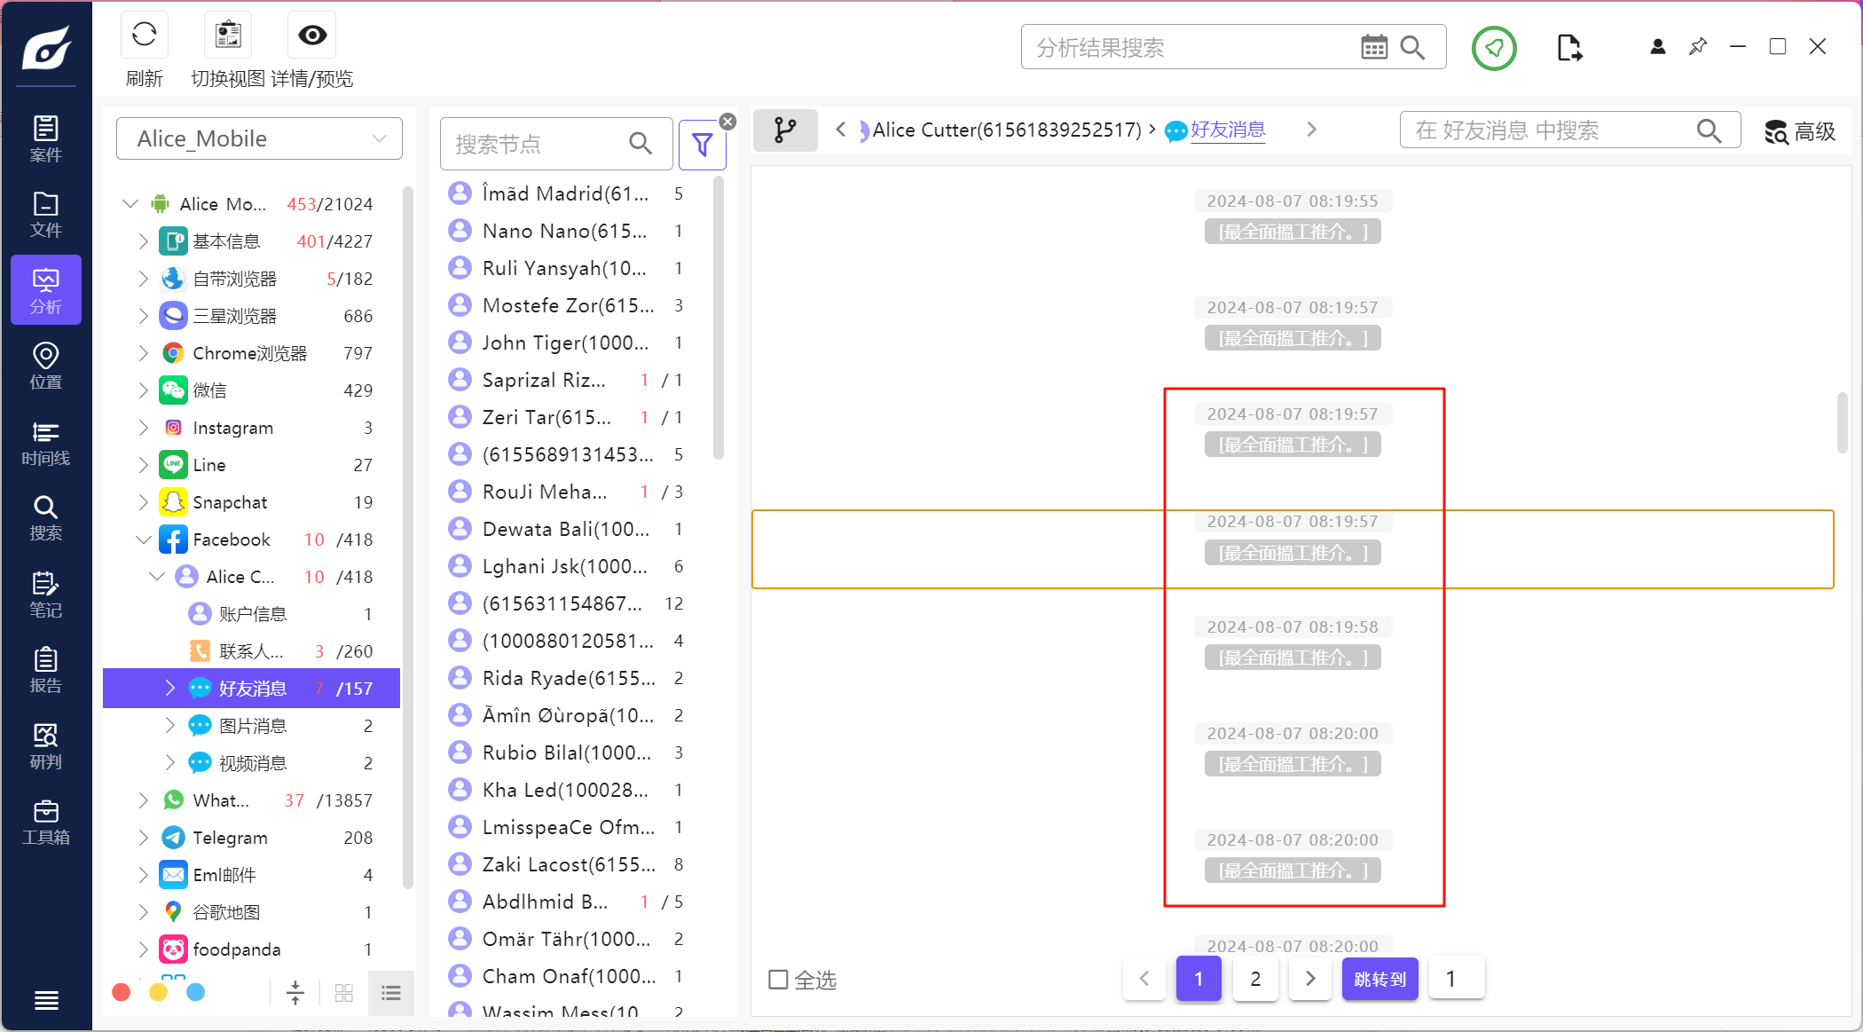The image size is (1863, 1032).
Task: Open the report (报告) sidebar tab
Action: [x=45, y=670]
